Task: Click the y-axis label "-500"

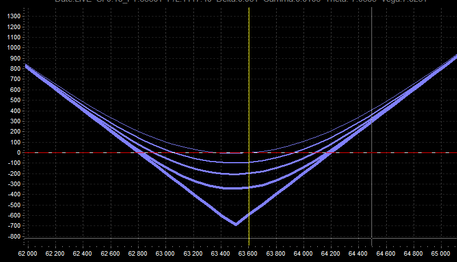Action: [x=14, y=205]
